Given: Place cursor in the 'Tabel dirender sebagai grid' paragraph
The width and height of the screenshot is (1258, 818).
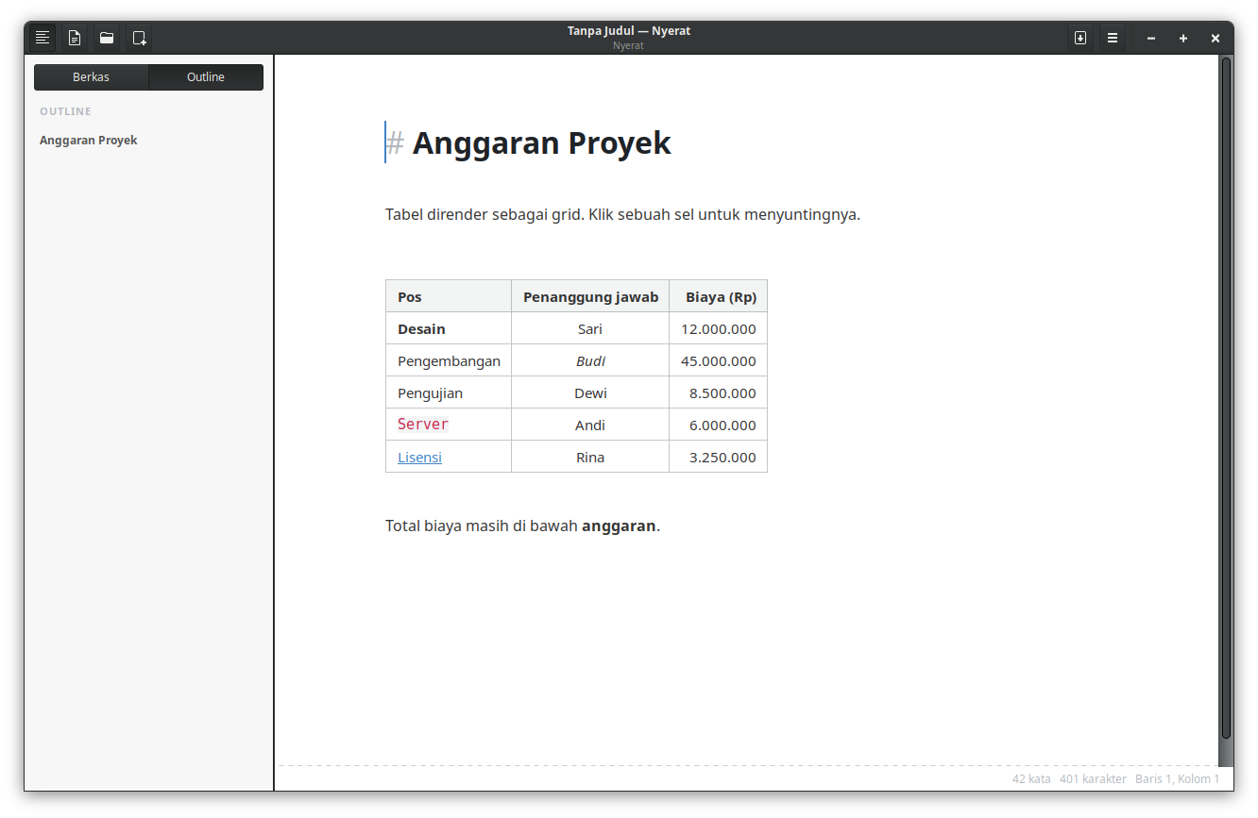Looking at the screenshot, I should tap(622, 214).
